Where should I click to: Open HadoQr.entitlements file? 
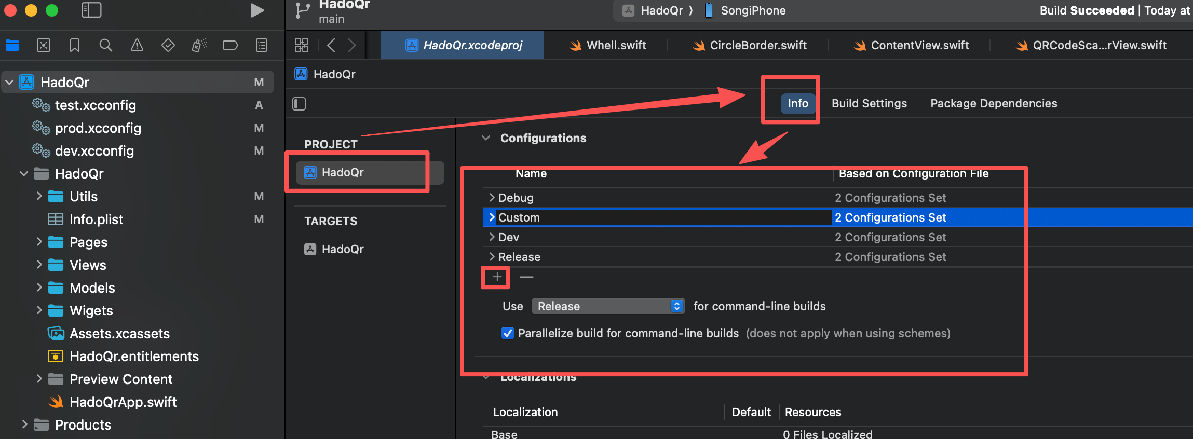134,356
